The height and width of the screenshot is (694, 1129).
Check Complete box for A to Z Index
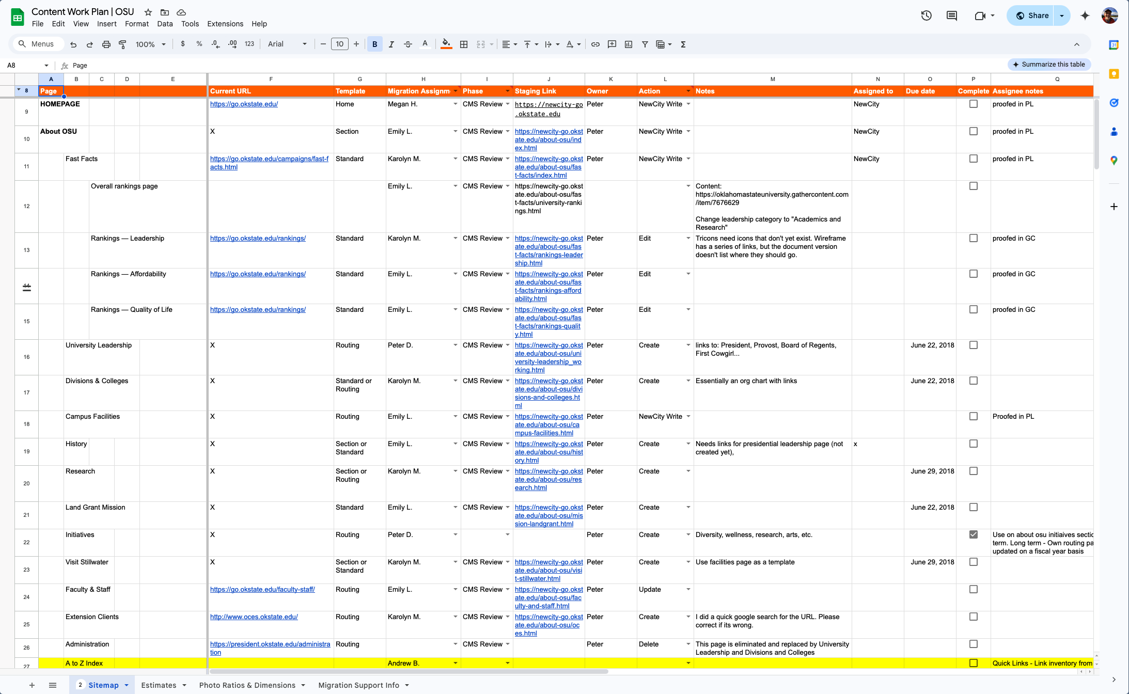click(x=974, y=663)
